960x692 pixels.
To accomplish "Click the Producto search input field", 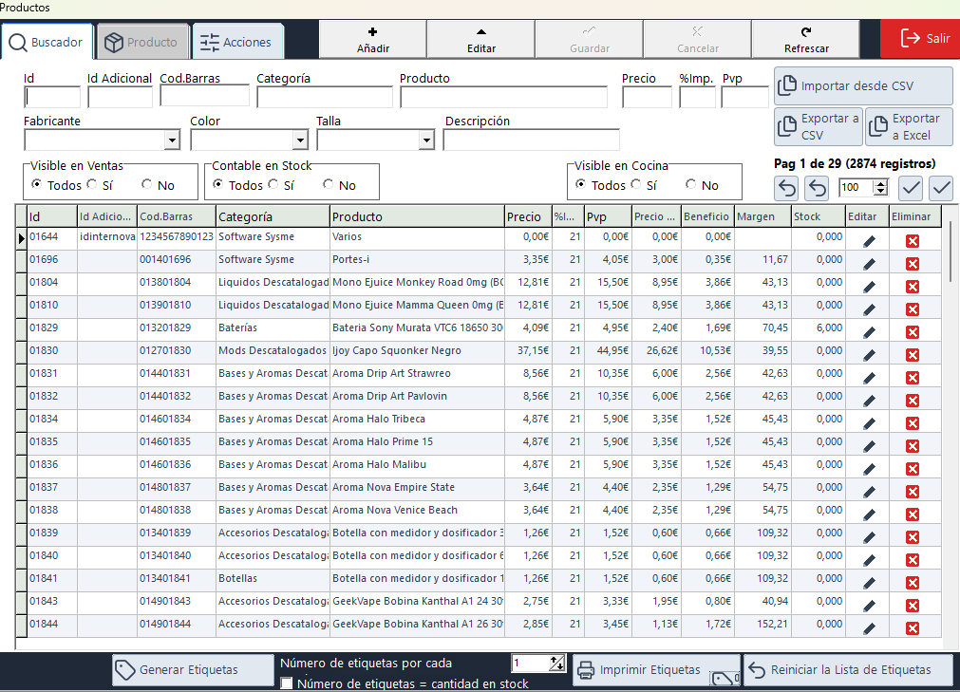I will 503,97.
